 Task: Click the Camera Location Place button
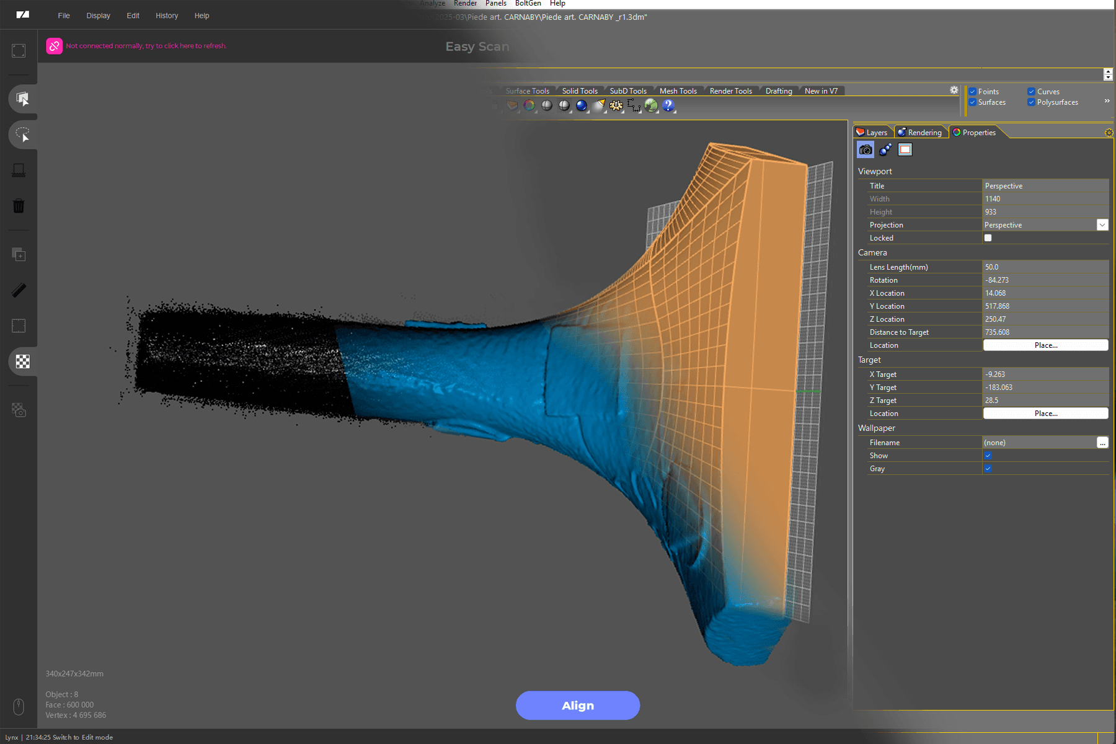(1045, 345)
